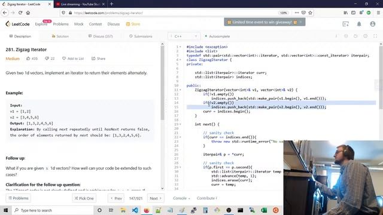The width and height of the screenshot is (383, 215).
Task: Collapse code fold arrow at line 1
Action: tap(180, 47)
